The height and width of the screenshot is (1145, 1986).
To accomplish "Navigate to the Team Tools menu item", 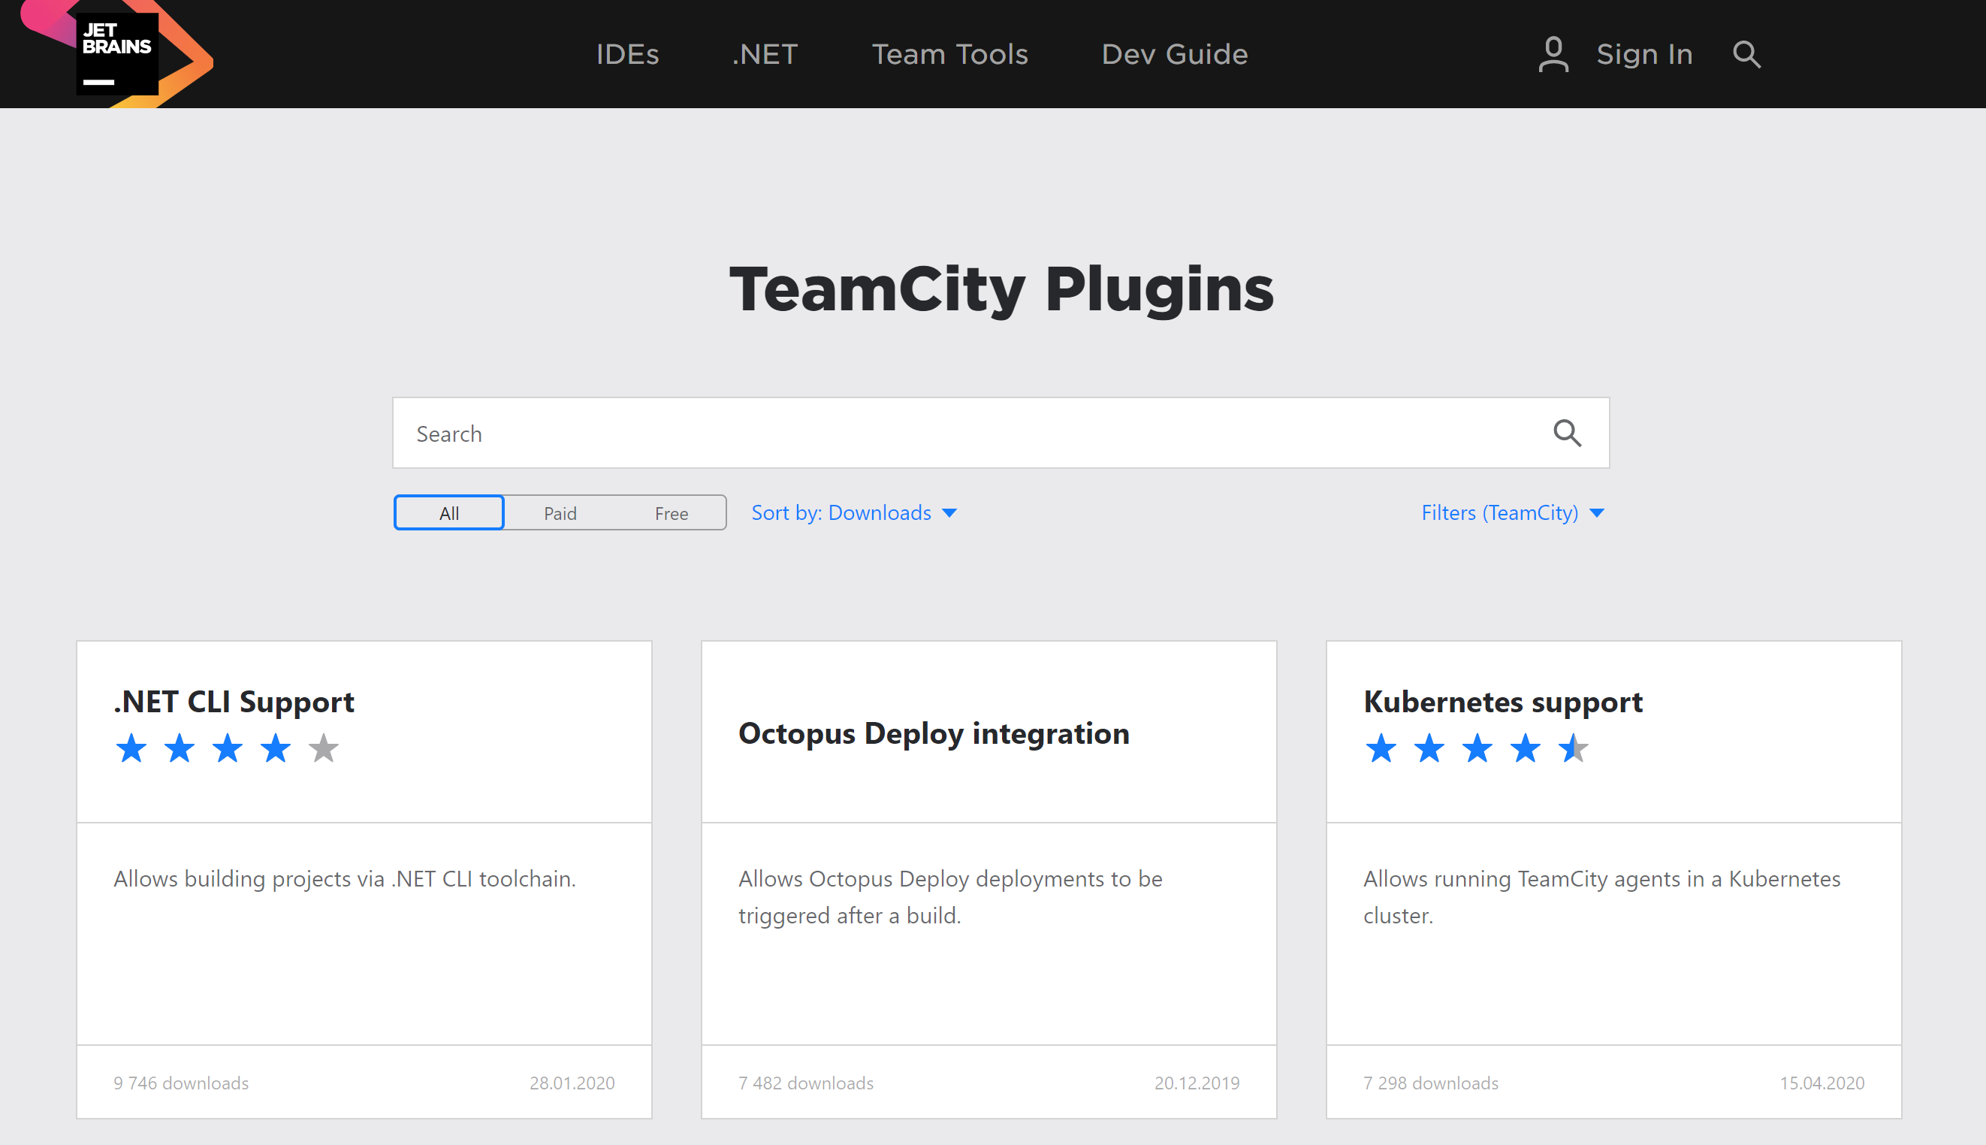I will (x=951, y=55).
